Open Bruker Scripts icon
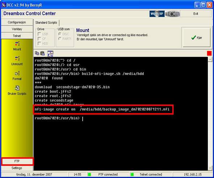 [17, 88]
